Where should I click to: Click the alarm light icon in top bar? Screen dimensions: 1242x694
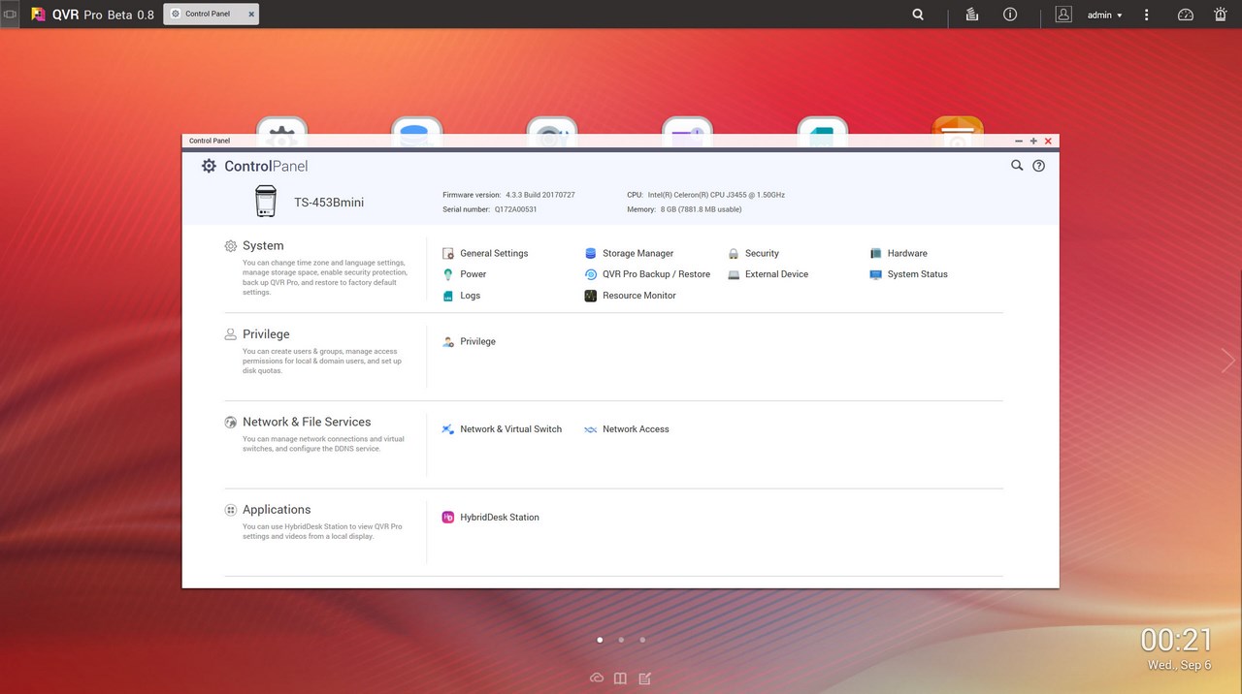tap(1221, 15)
